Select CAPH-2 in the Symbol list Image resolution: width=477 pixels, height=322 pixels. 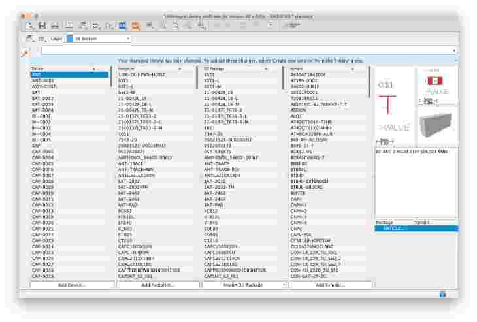[x=299, y=211]
